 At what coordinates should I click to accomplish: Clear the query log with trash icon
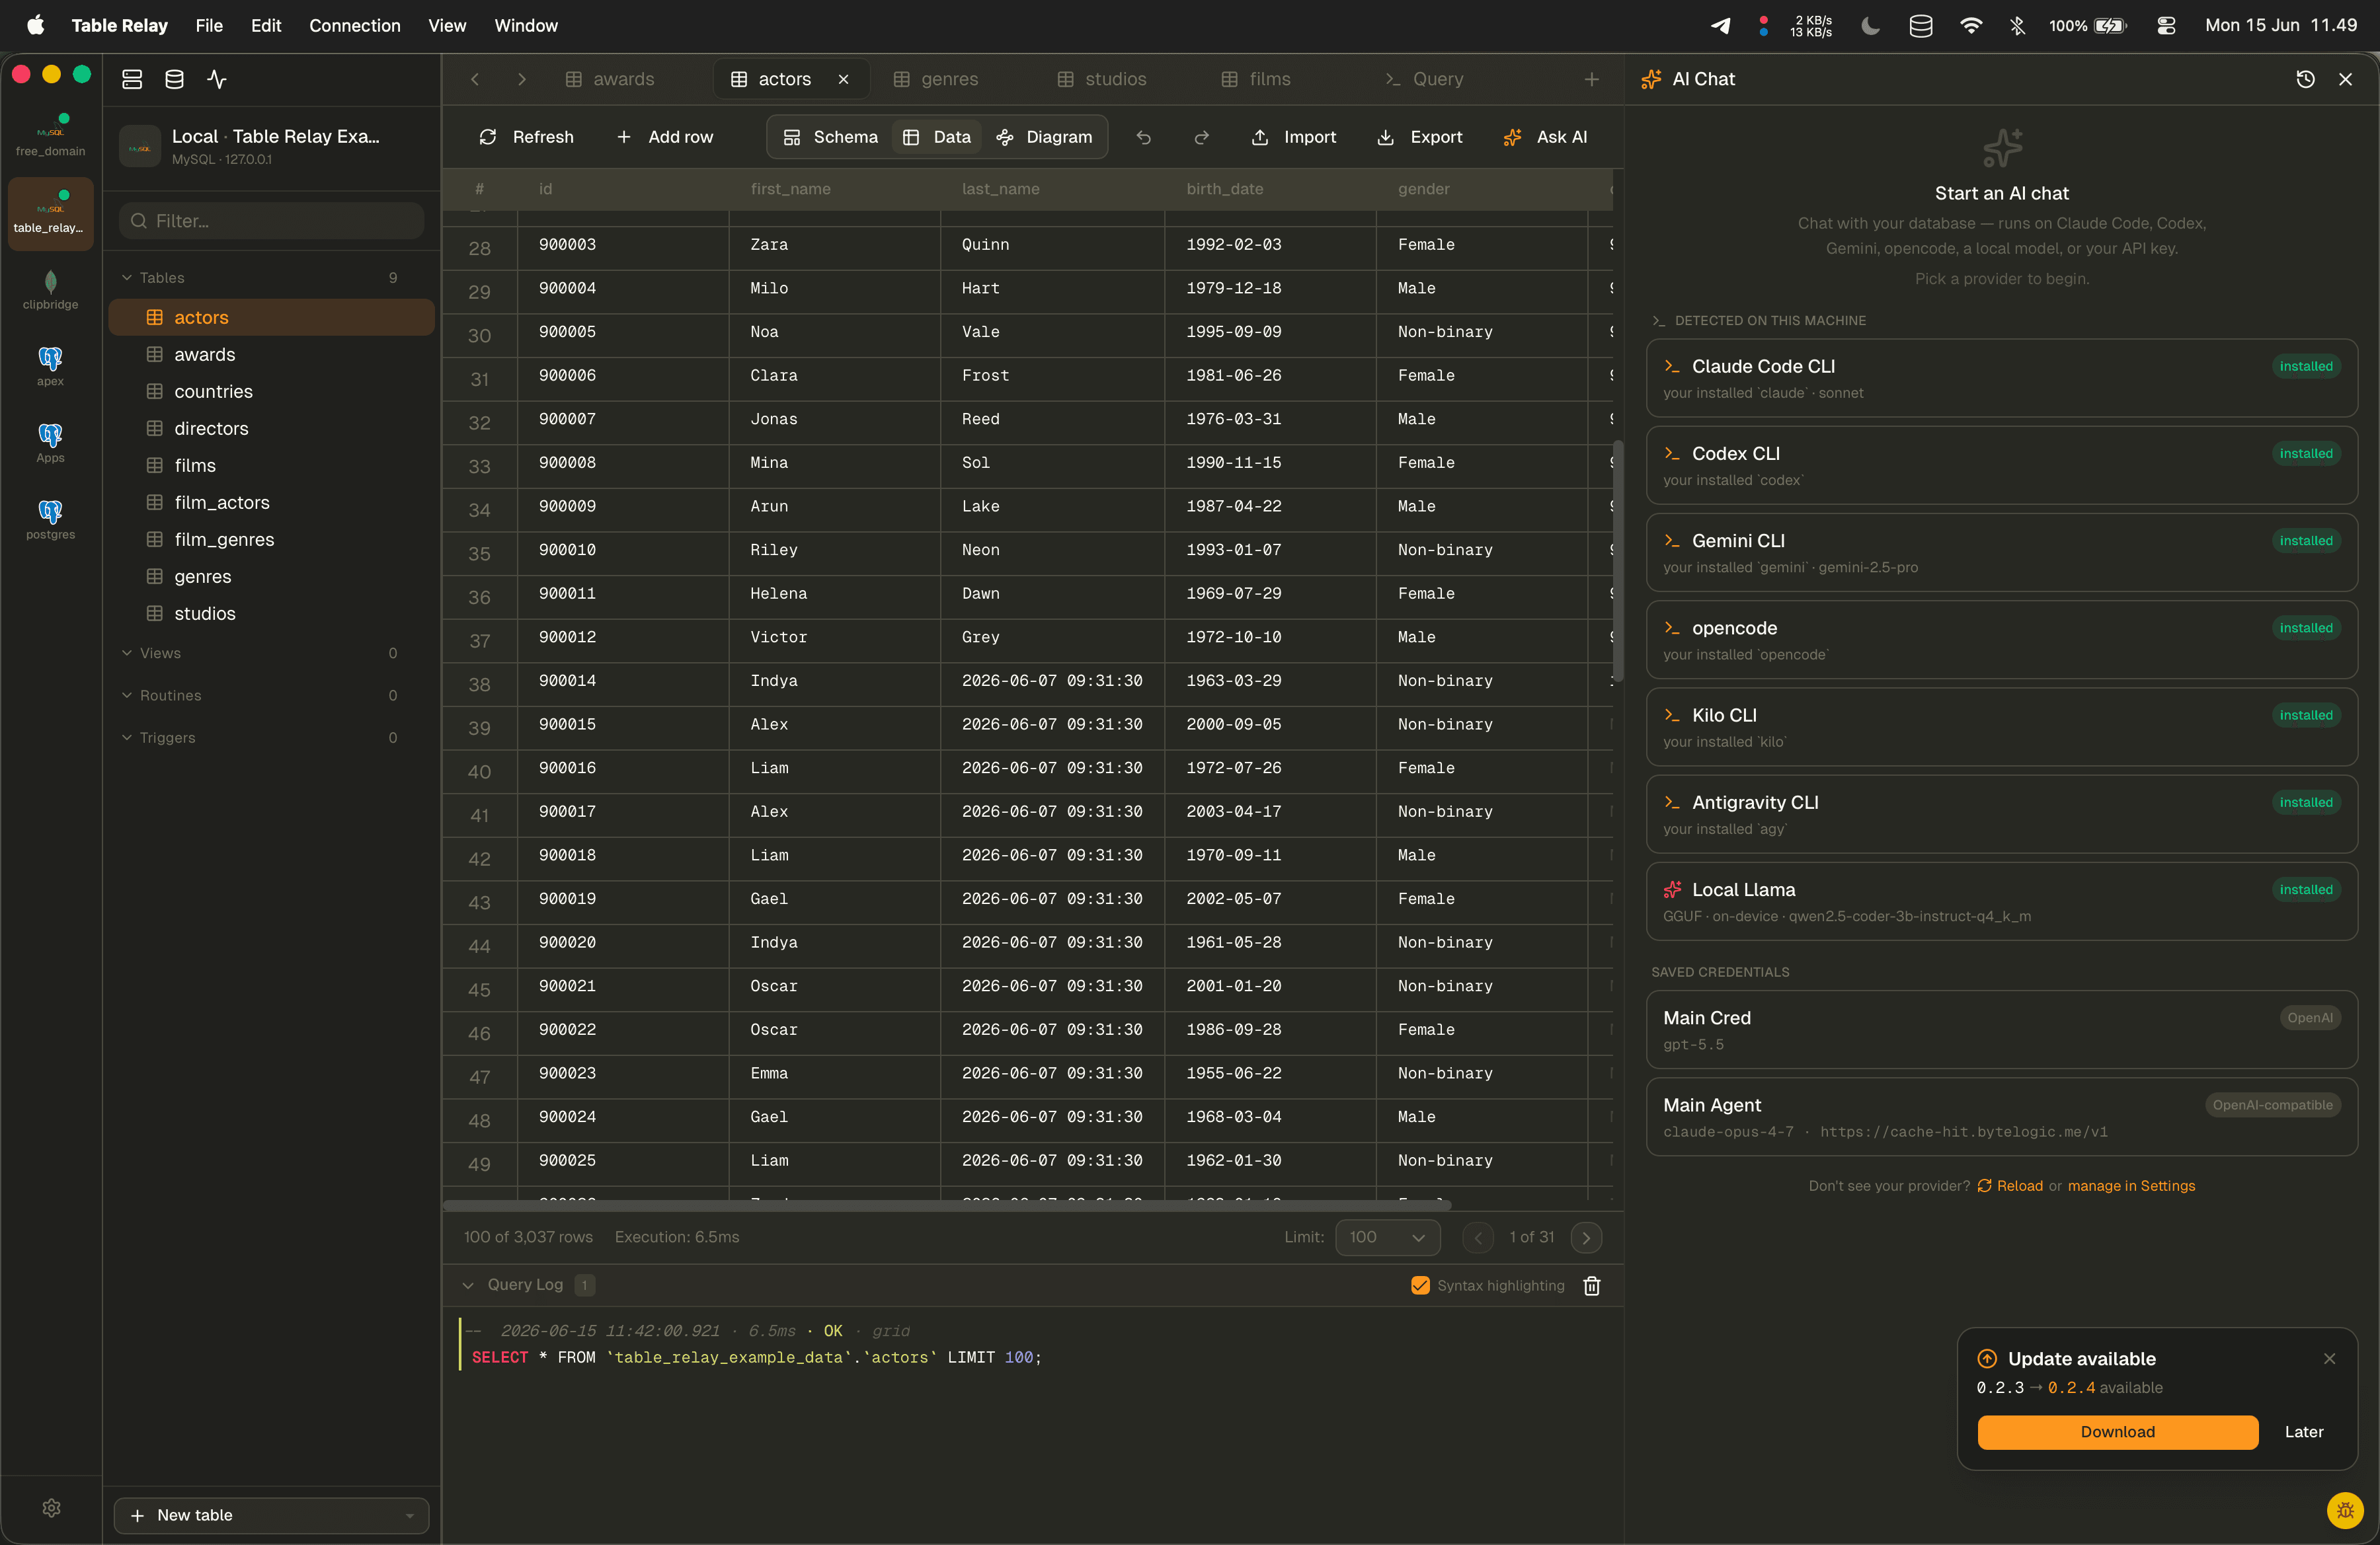point(1592,1285)
